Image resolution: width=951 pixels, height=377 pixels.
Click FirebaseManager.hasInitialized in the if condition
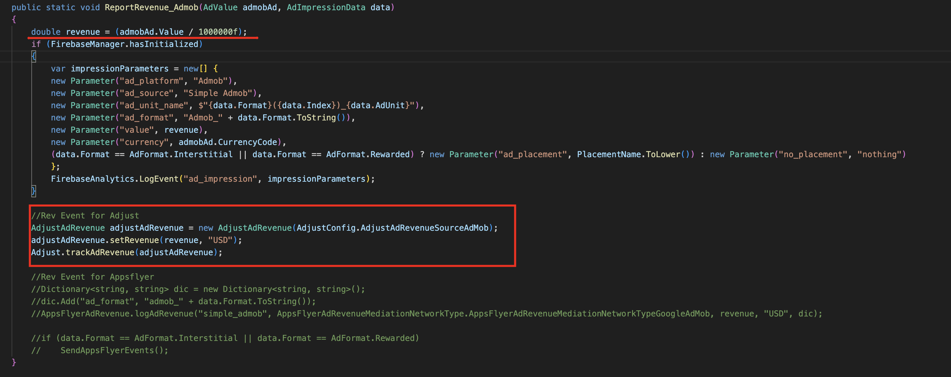(125, 44)
